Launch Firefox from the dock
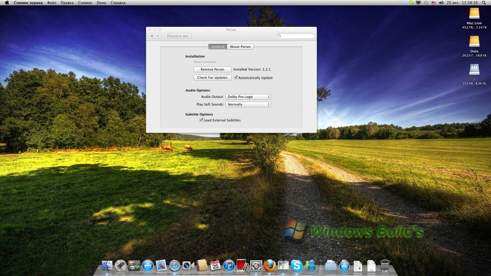The image size is (491, 276). pos(269,266)
